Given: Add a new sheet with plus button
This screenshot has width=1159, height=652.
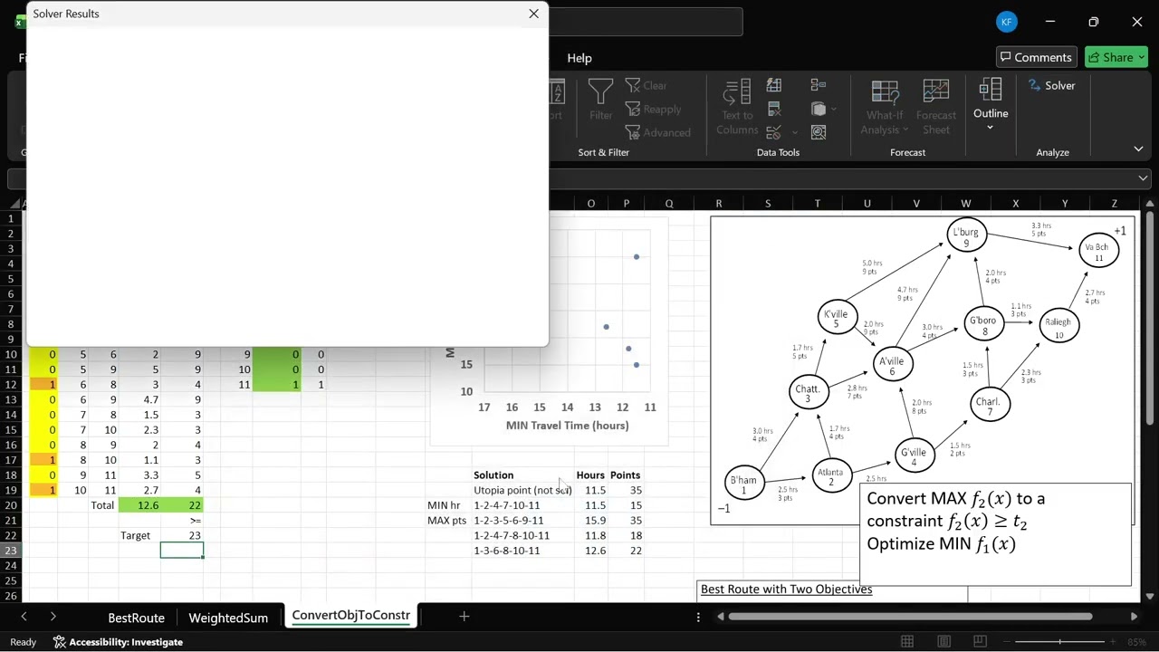Looking at the screenshot, I should pos(464,617).
